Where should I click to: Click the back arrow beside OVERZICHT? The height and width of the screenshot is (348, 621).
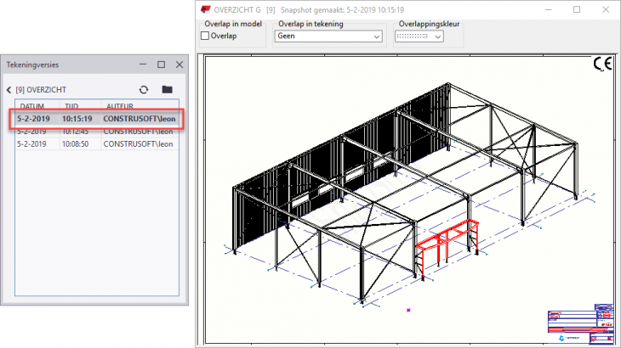point(9,90)
